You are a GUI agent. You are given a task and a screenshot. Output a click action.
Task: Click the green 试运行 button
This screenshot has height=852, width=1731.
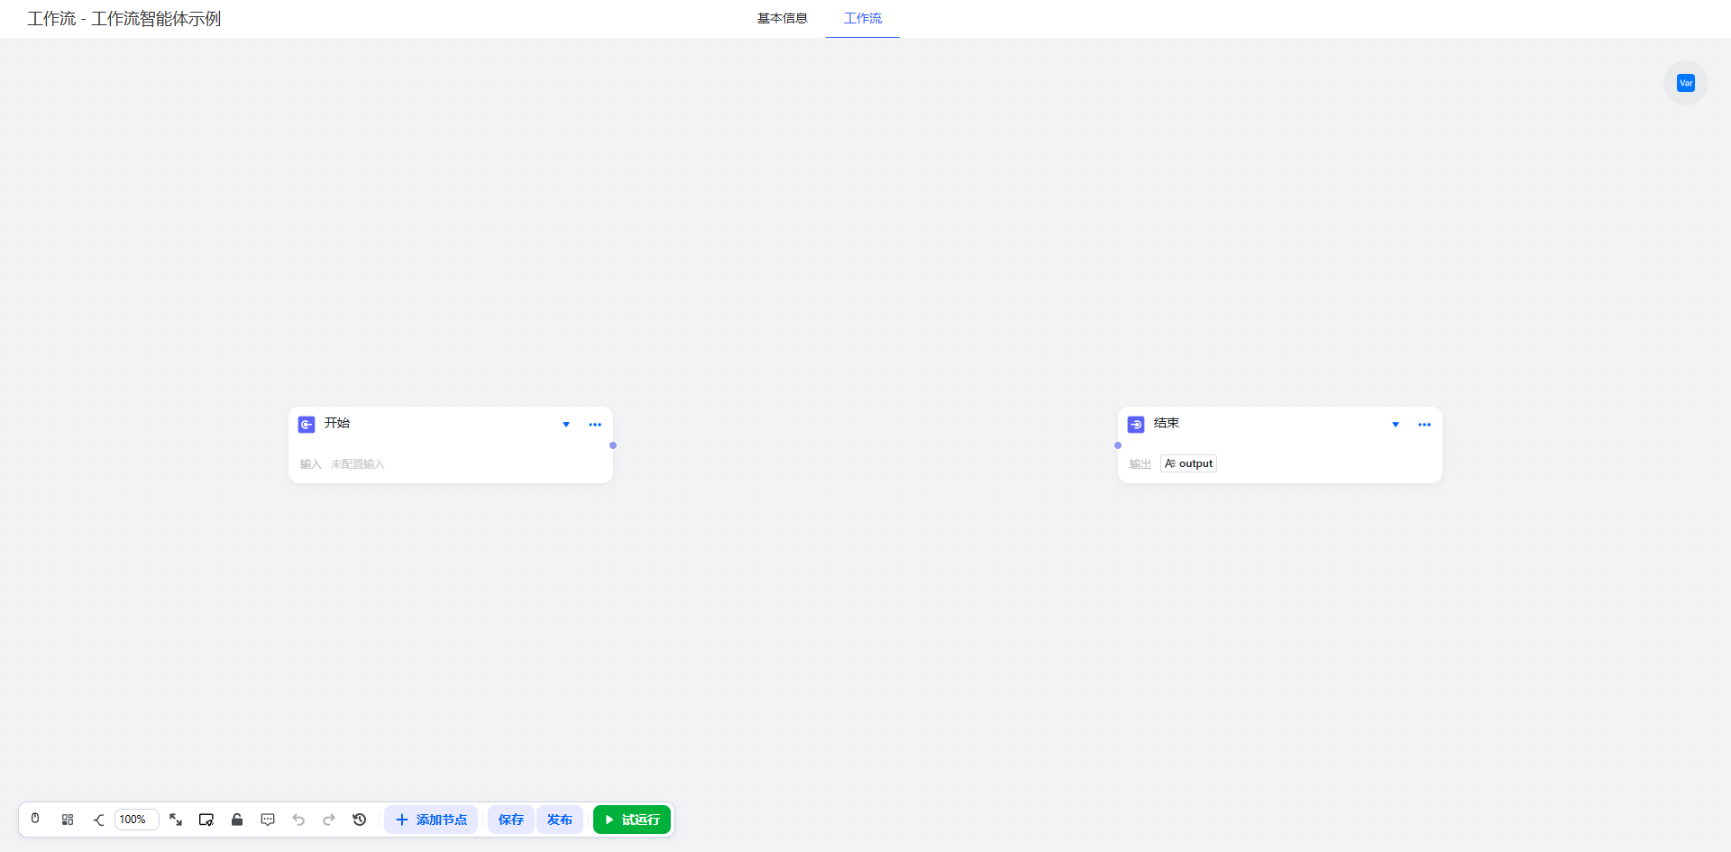click(x=632, y=820)
